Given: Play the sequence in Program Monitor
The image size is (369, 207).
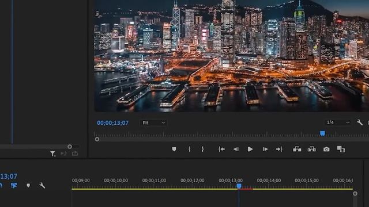Looking at the screenshot, I should 250,149.
